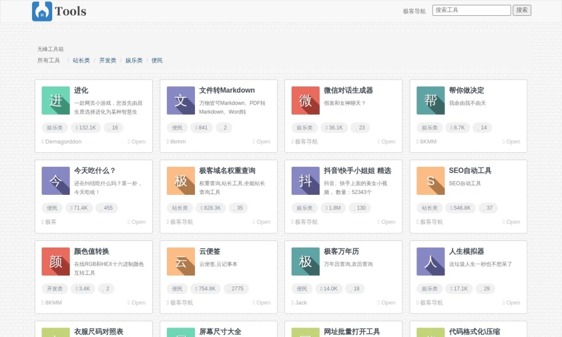Screen dimensions: 562x337
Task: Click the 所有工具 breadcrumb link
Action: (49, 60)
